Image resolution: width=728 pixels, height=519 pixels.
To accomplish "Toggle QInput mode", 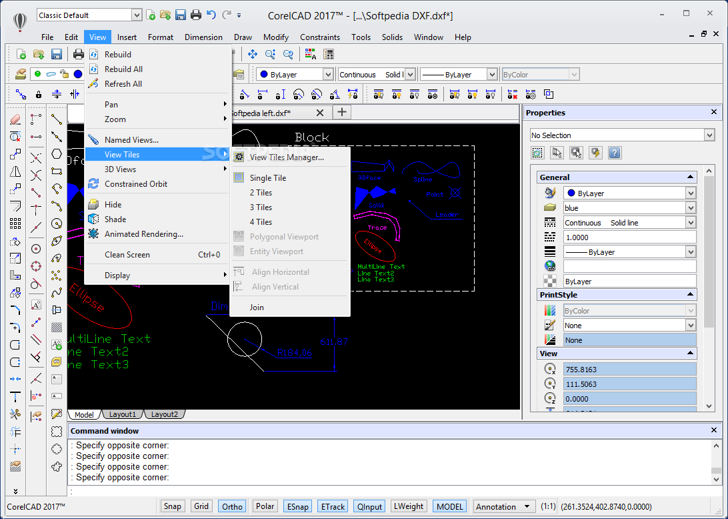I will [x=369, y=506].
